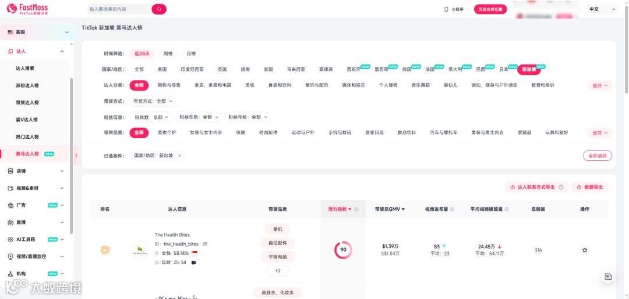Open the 中文 language dropdown
Image resolution: width=629 pixels, height=299 pixels.
(x=602, y=9)
